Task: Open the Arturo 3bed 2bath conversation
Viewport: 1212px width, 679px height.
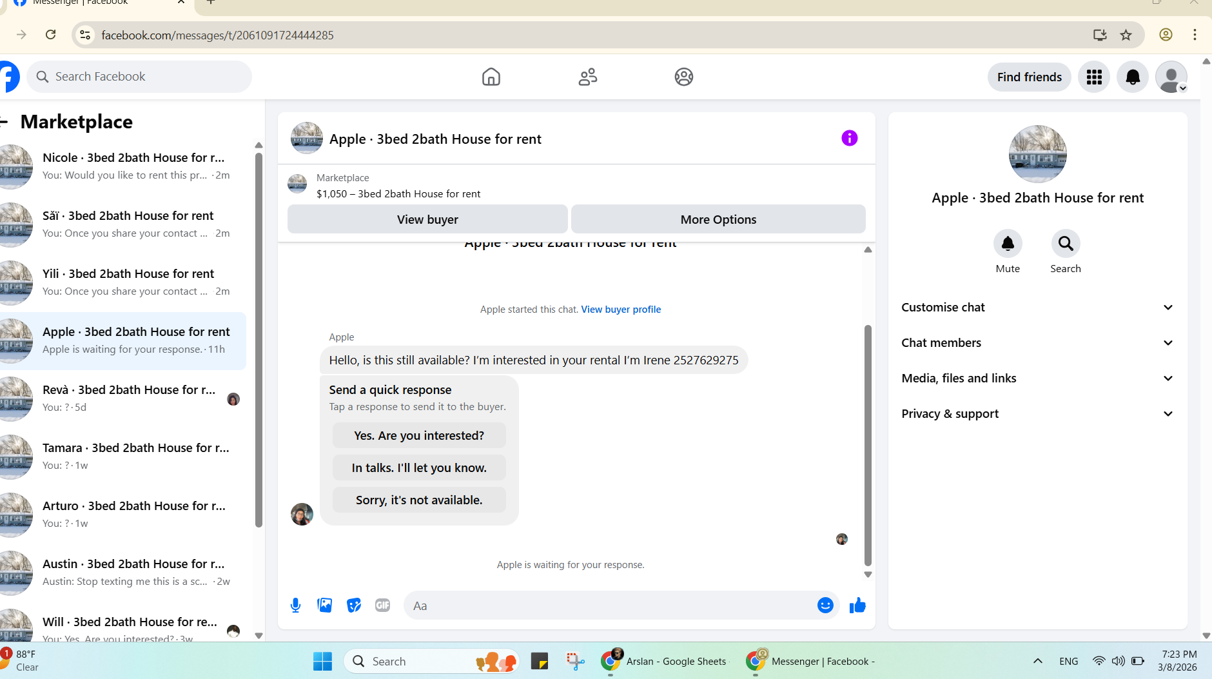Action: [122, 515]
